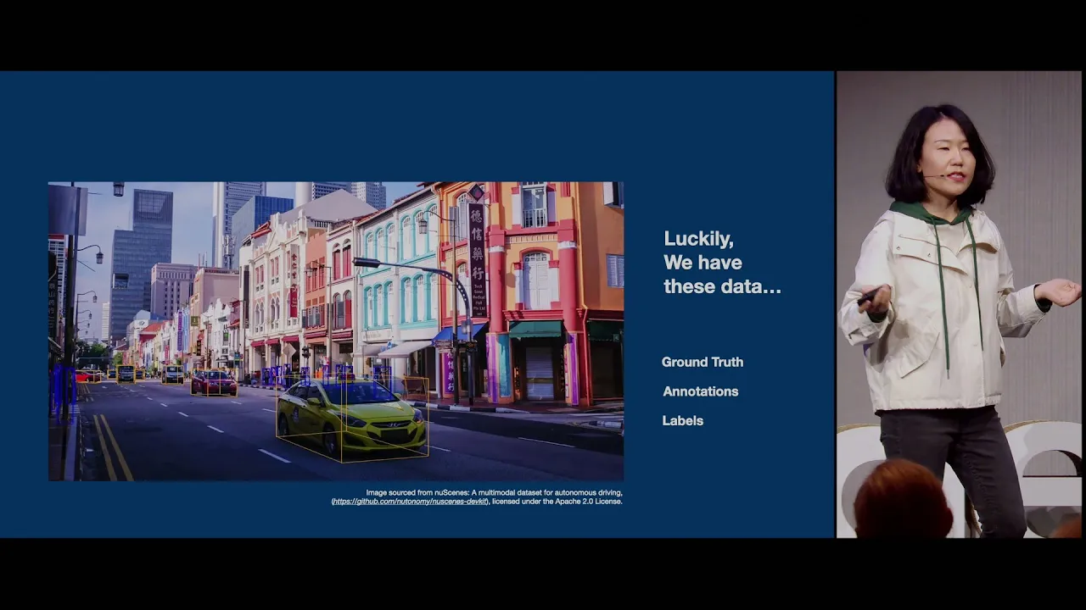This screenshot has height=610, width=1086.
Task: Click 'Image sourced from nuScenes' caption line
Action: 495,492
